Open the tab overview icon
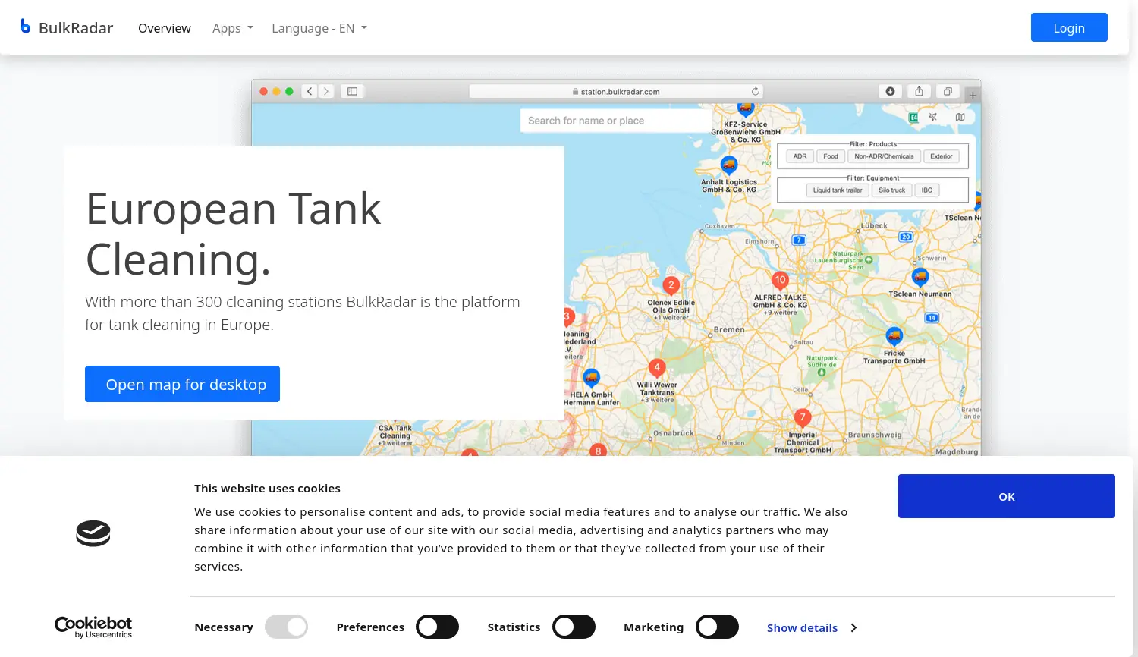The image size is (1138, 657). pos(947,91)
